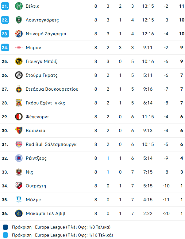Click the blue rank 21 badge
Screen dimensions: 185x239
click(x=5, y=6)
